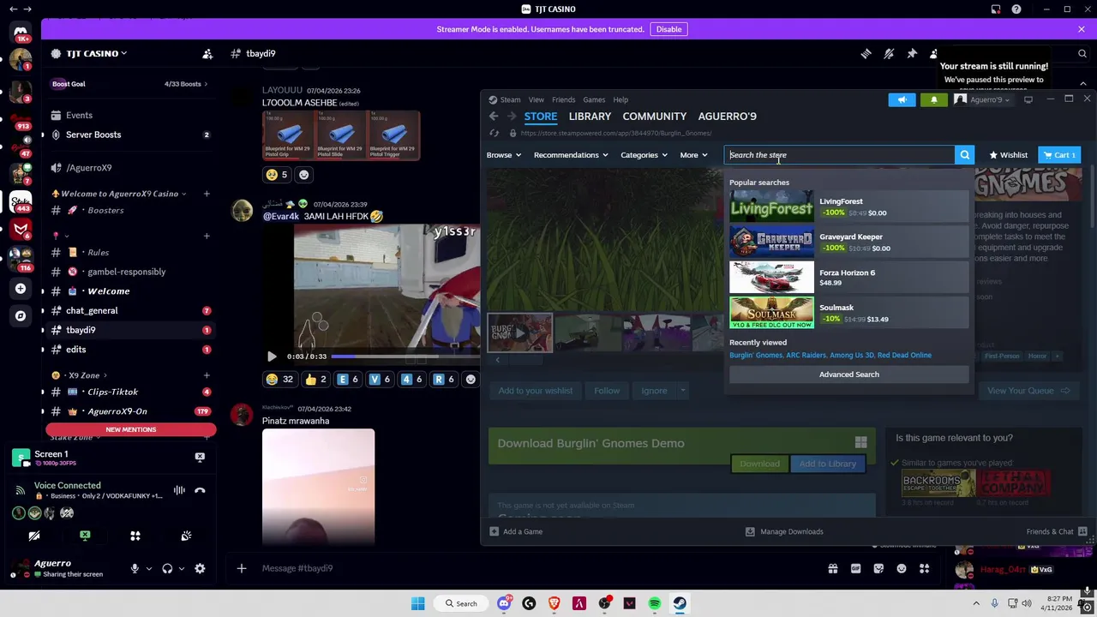The width and height of the screenshot is (1097, 617).
Task: Toggle the R reaction with 6
Action: (445, 379)
